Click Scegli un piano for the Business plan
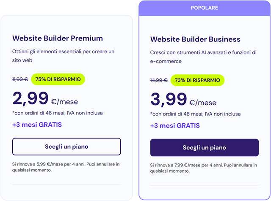Image resolution: width=271 pixels, height=201 pixels. [x=204, y=147]
